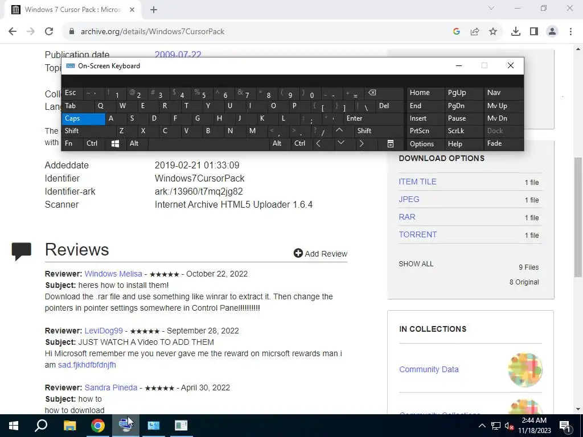The image size is (583, 437).
Task: Follow the sad.fjkhdfbfdnjfh link
Action: [87, 365]
